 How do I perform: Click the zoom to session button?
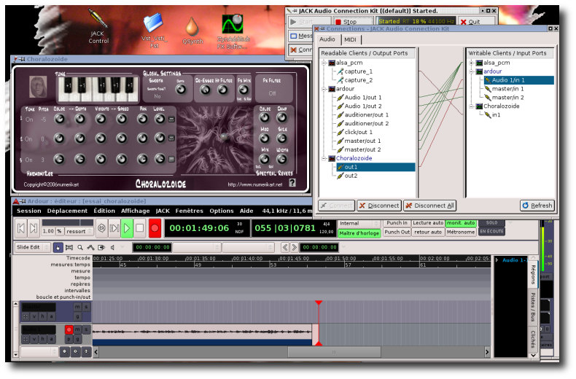click(x=86, y=351)
